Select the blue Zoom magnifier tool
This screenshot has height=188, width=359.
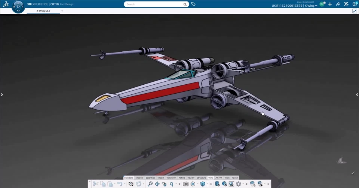172,184
